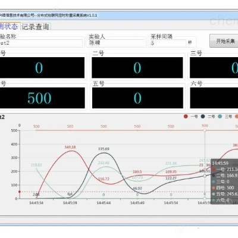The height and width of the screenshot is (238, 238).
Task: Switch to the 记录查询 tab
Action: 35,27
